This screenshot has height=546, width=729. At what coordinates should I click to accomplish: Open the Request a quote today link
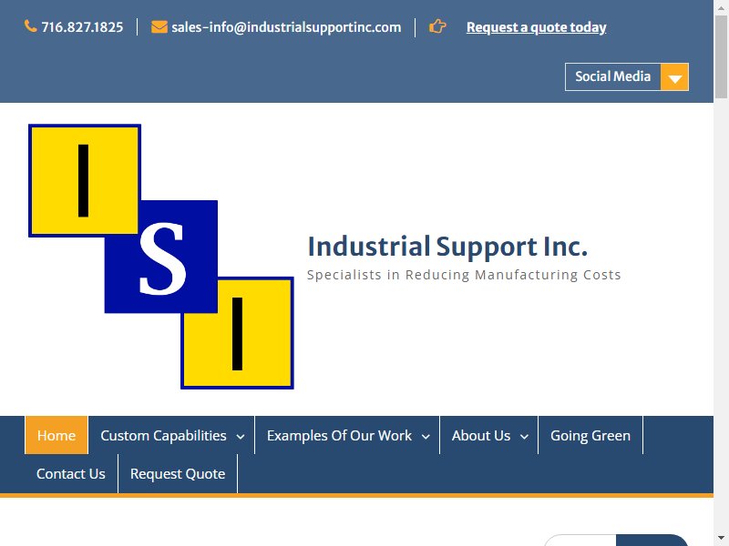[x=536, y=27]
